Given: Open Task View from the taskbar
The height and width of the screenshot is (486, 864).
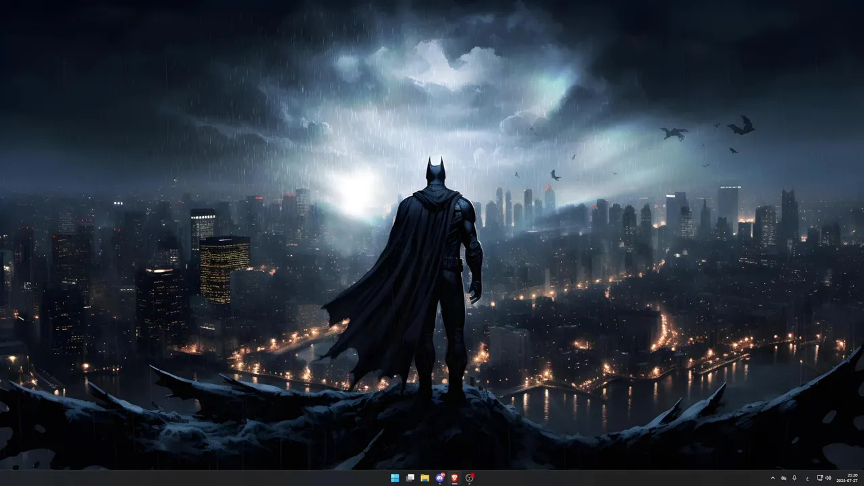Looking at the screenshot, I should pyautogui.click(x=410, y=478).
